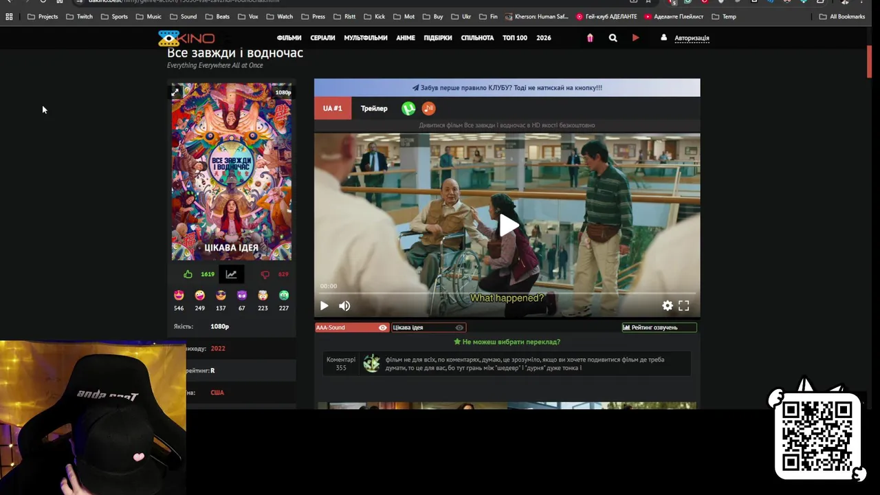Screen dimensions: 880x495
Task: Click the 2022 release year link
Action: (x=218, y=349)
